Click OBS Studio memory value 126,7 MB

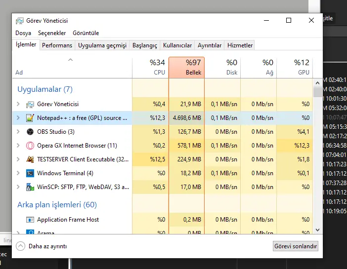[189, 132]
